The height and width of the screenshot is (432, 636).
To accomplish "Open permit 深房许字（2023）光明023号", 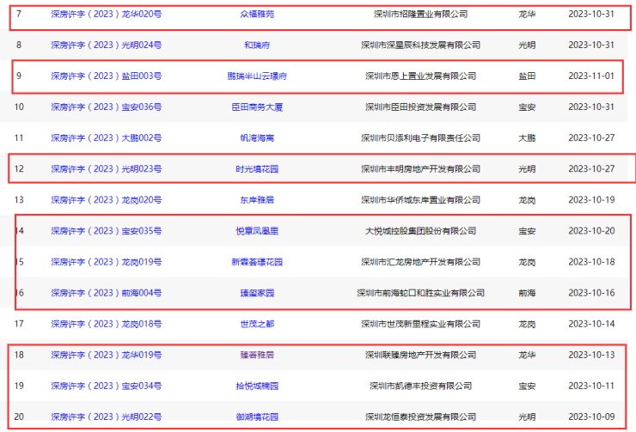I will 107,169.
